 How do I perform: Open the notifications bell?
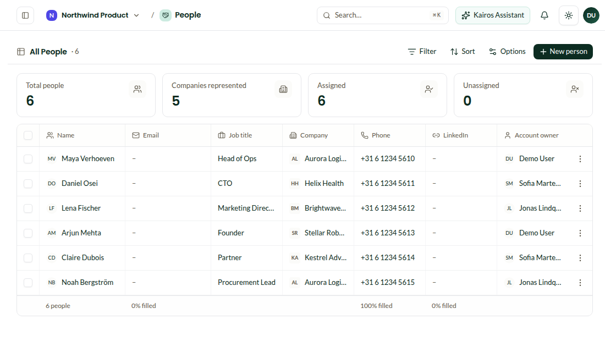click(544, 15)
